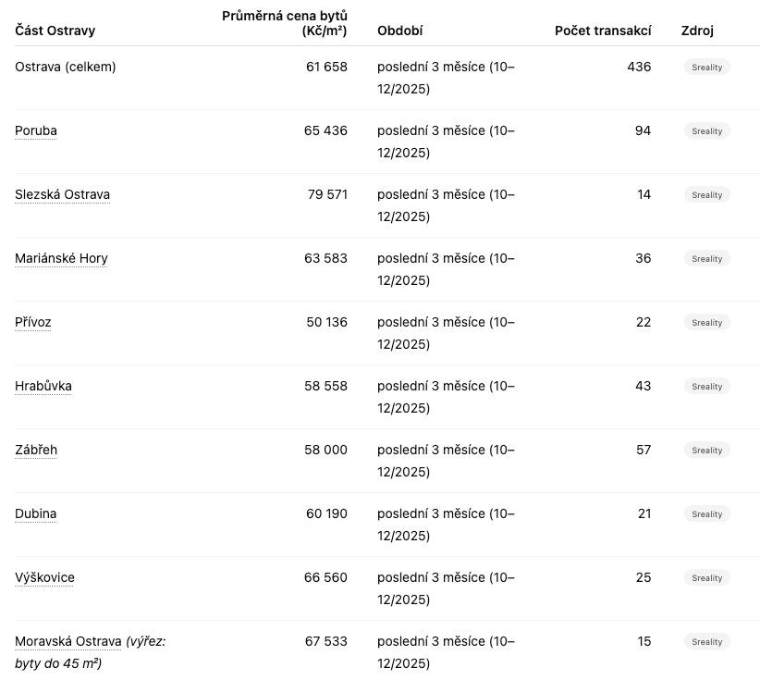The height and width of the screenshot is (680, 760).
Task: Open the Sreality badge for Moravská Ostrava
Action: (x=707, y=642)
